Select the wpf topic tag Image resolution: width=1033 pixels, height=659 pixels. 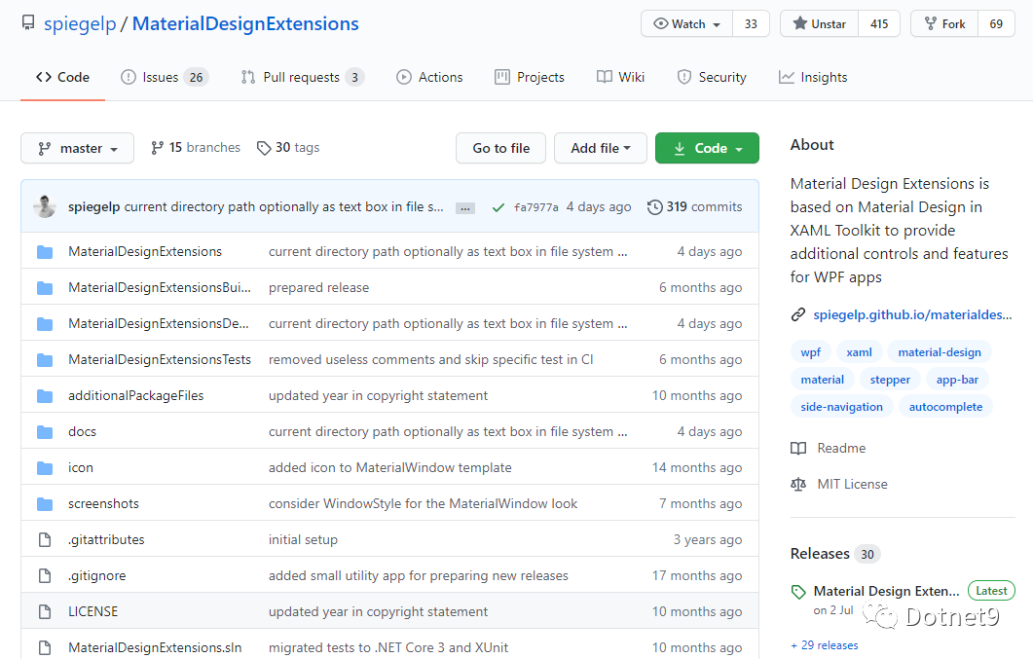tap(810, 352)
